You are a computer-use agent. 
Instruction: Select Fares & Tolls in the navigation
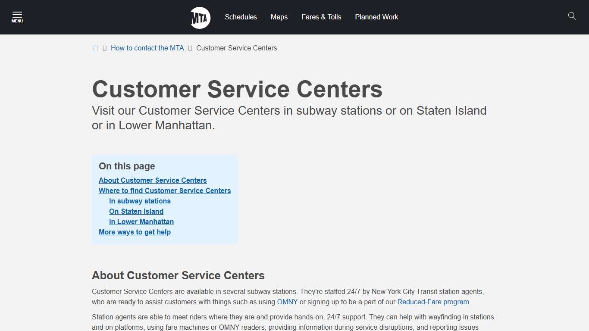321,17
